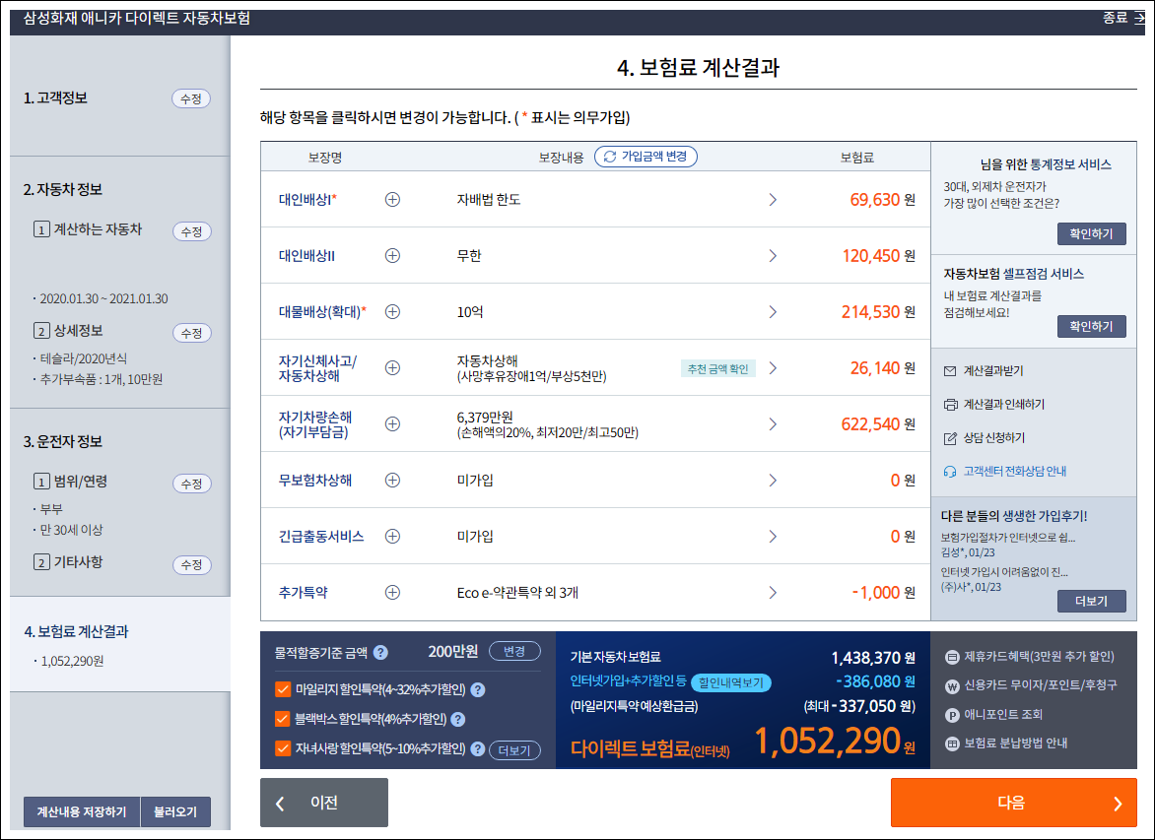This screenshot has height=840, width=1155.
Task: Click plus icon next to 대물배상(확대)
Action: click(392, 311)
